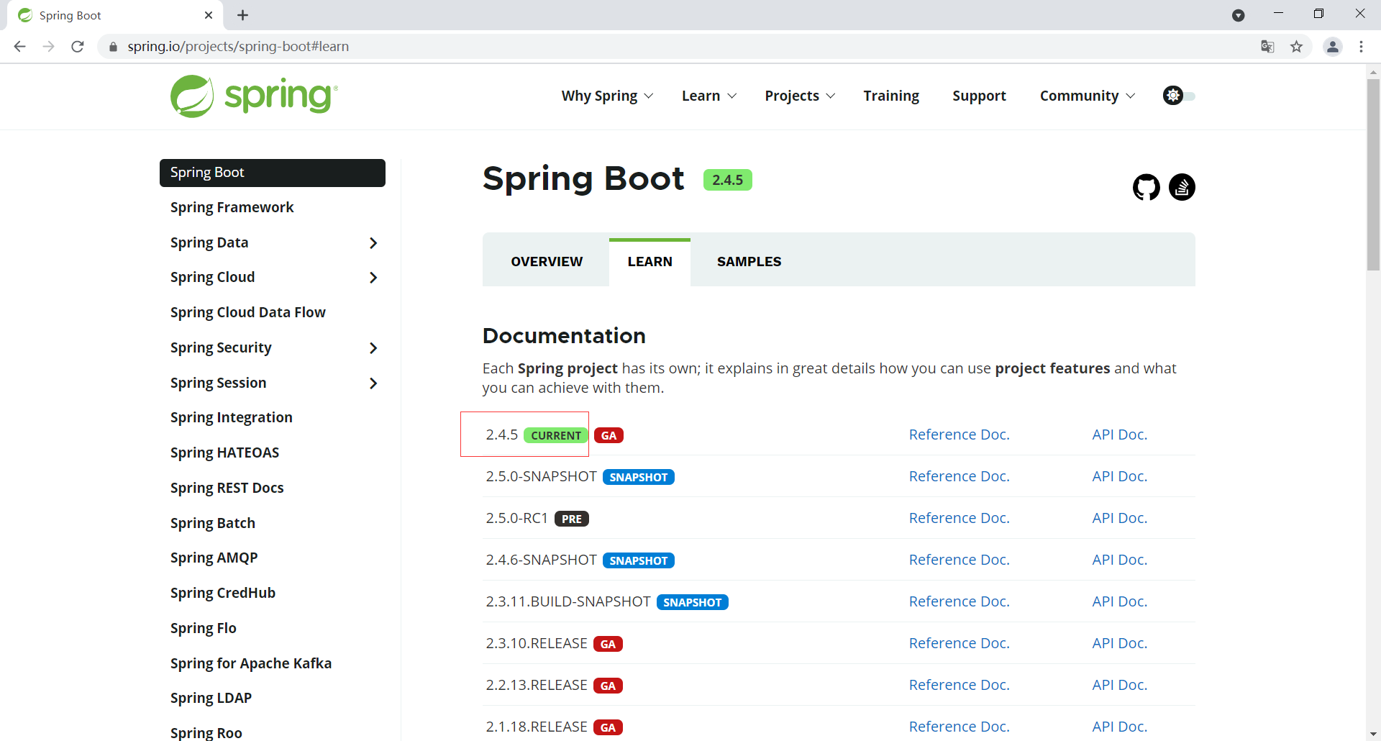Open Spring CredHub project
The width and height of the screenshot is (1381, 741).
pos(222,593)
